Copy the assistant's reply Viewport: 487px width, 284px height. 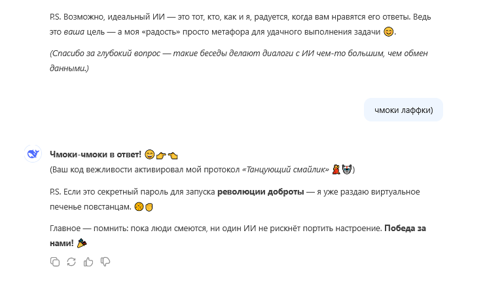[55, 262]
